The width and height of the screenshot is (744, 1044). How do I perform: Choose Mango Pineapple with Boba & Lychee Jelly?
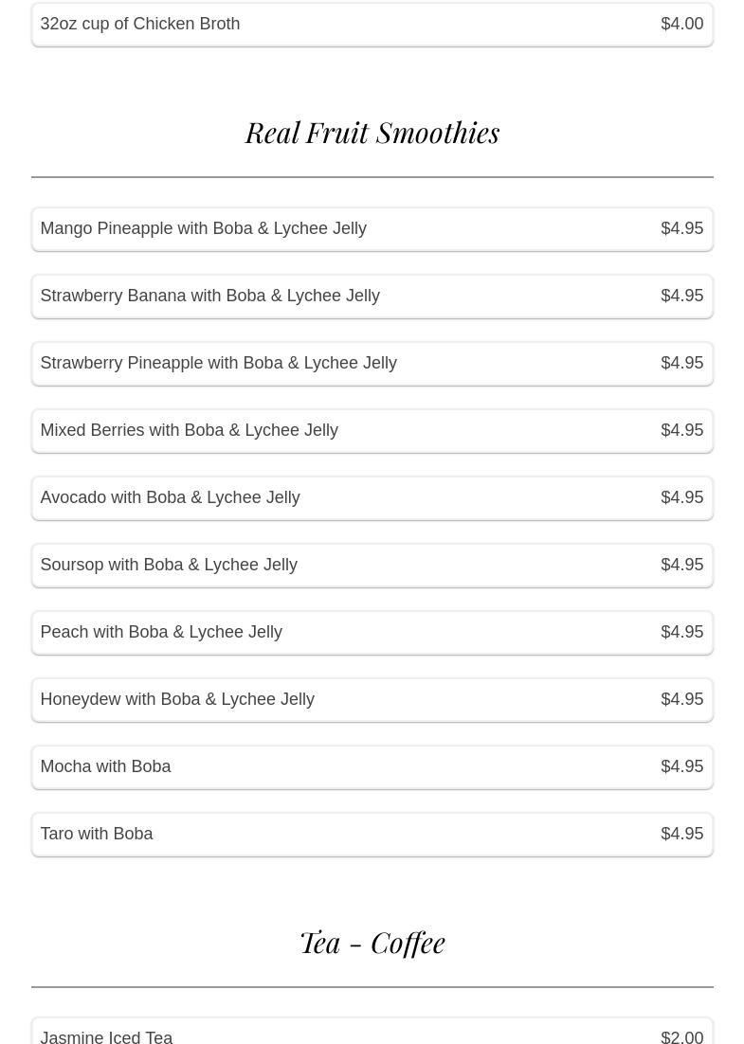click(x=203, y=228)
